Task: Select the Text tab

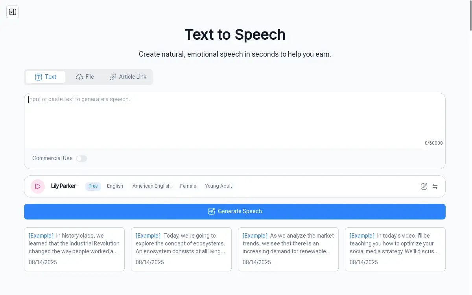Action: click(45, 77)
